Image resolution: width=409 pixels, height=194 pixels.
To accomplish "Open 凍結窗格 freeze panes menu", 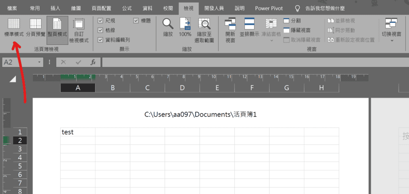I will tap(271, 30).
